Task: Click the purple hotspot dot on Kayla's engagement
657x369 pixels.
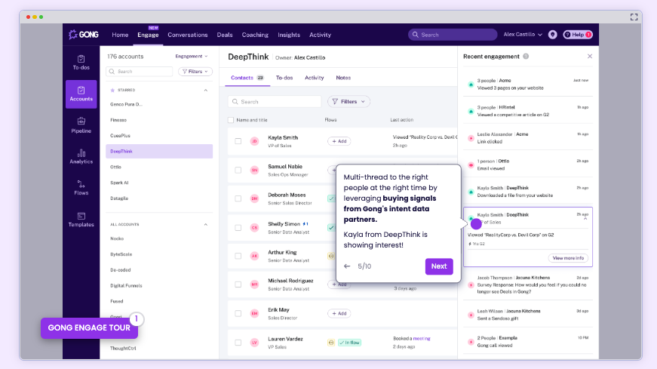Action: tap(476, 224)
